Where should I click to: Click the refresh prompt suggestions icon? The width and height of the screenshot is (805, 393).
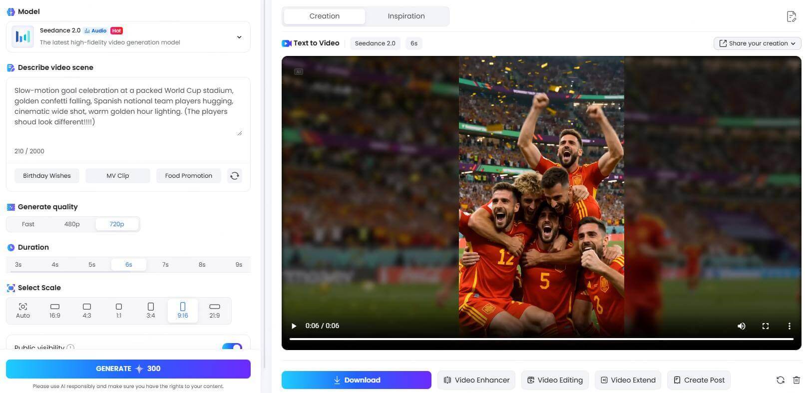[235, 176]
